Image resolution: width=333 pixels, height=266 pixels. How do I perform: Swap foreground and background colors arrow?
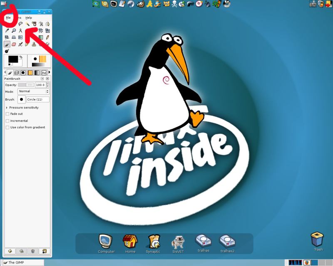(x=21, y=57)
